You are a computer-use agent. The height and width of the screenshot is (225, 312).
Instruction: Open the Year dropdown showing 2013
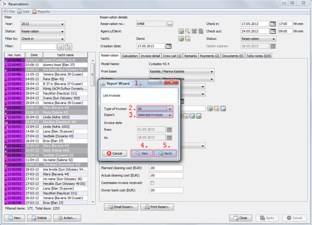pos(43,24)
